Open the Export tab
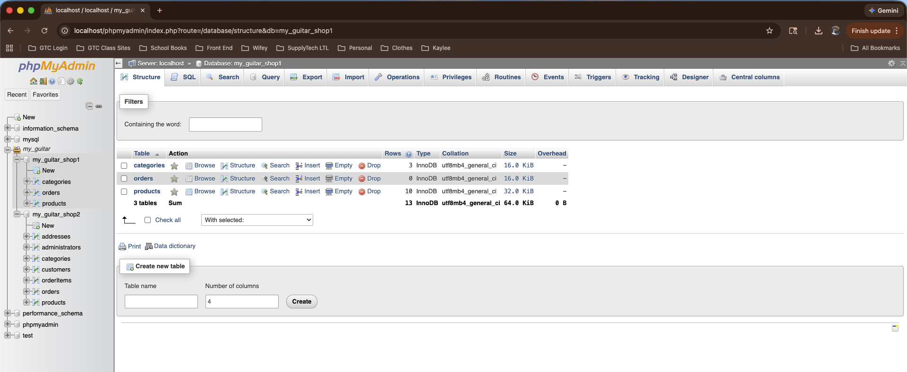 pos(306,77)
